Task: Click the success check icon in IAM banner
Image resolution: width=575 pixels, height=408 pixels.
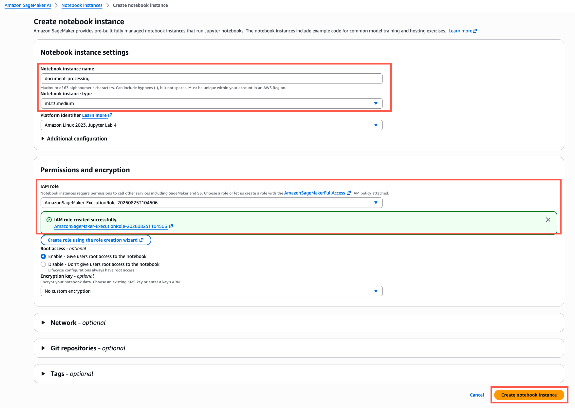Action: (49, 220)
